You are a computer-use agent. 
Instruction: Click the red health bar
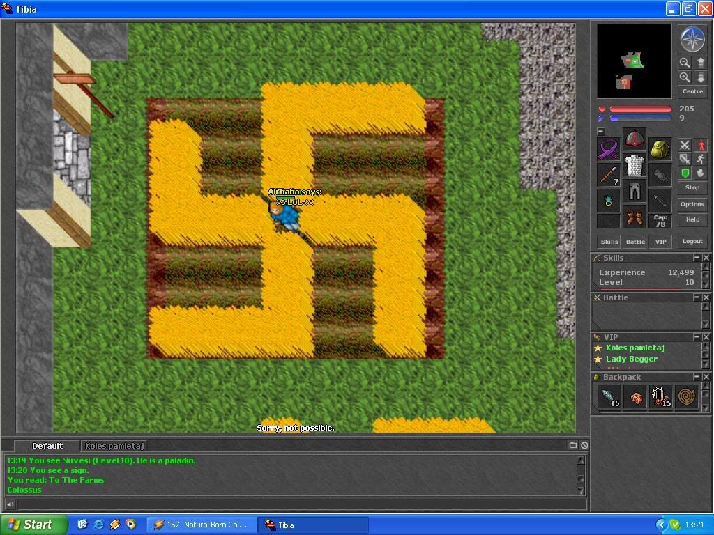point(640,109)
